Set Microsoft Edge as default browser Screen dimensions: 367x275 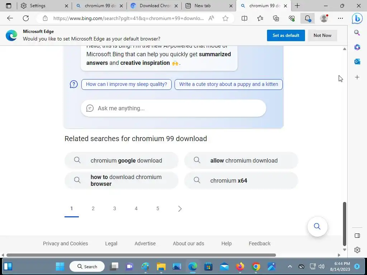pos(286,35)
